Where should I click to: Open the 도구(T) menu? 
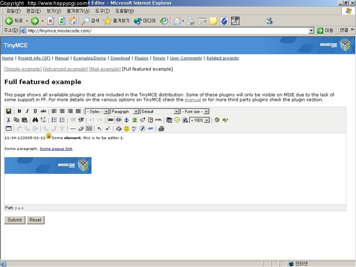pos(102,11)
